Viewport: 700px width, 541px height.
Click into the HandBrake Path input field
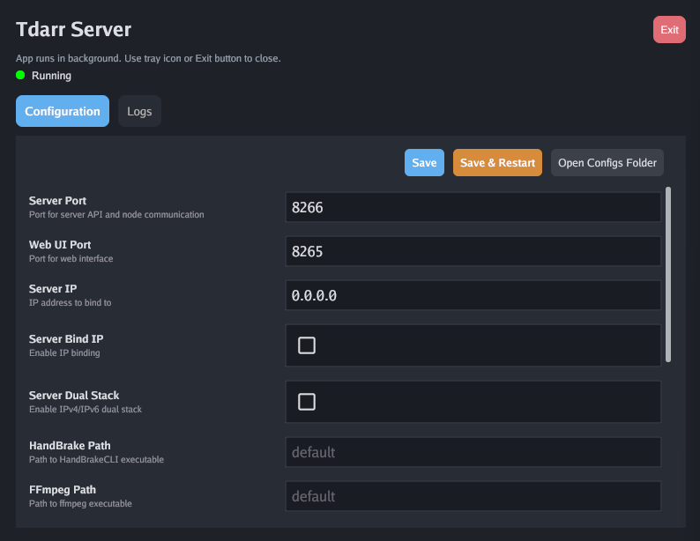473,452
